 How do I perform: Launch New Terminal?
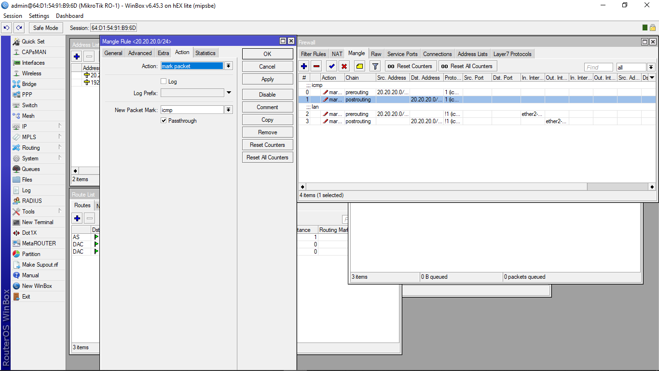coord(38,222)
